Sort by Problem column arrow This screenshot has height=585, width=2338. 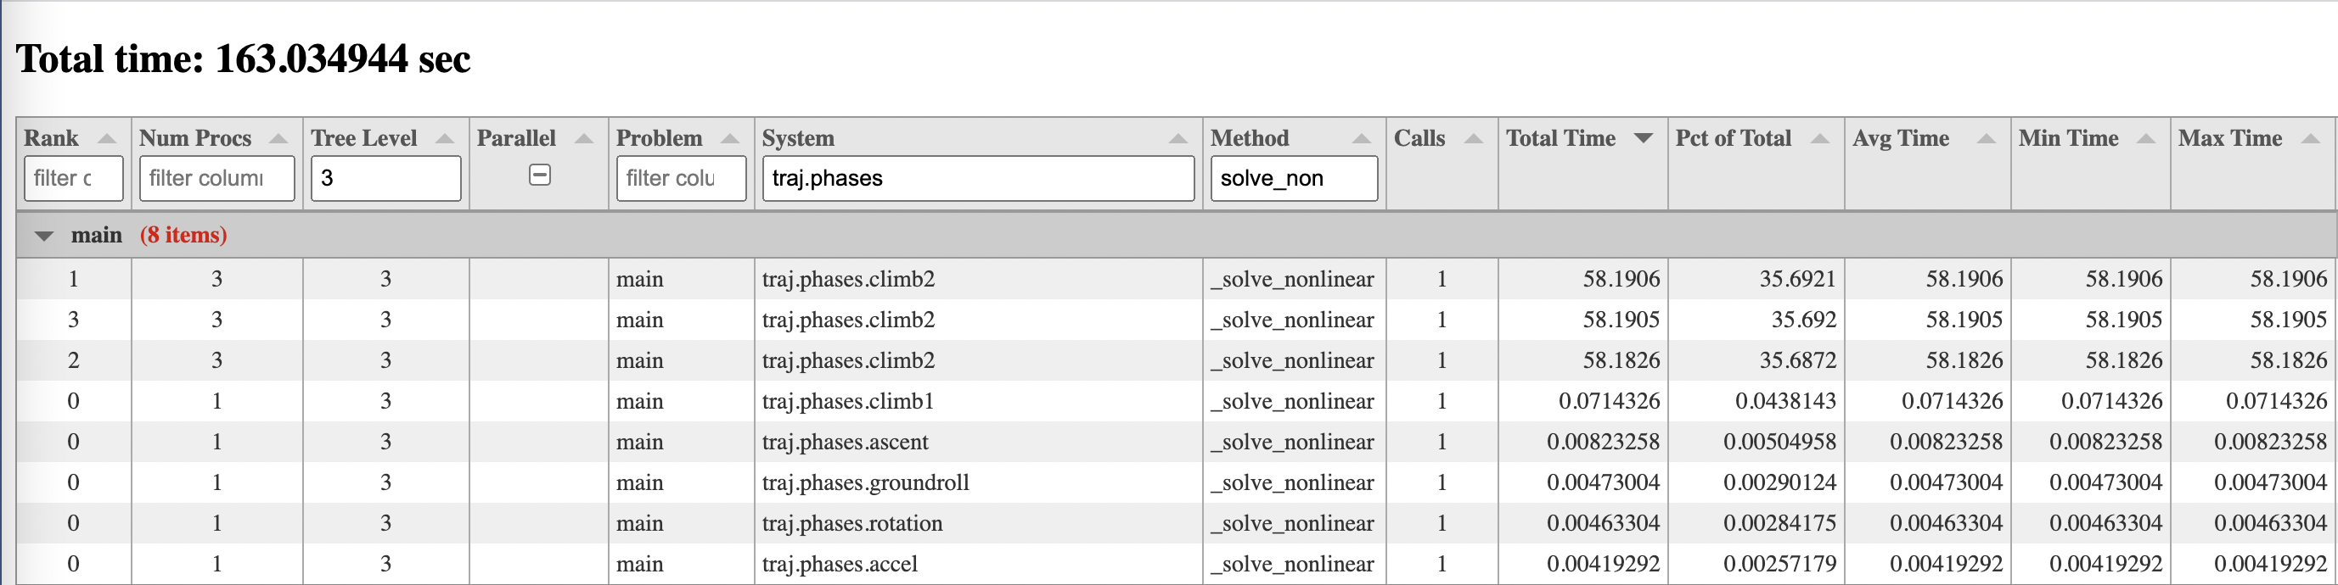pos(730,139)
